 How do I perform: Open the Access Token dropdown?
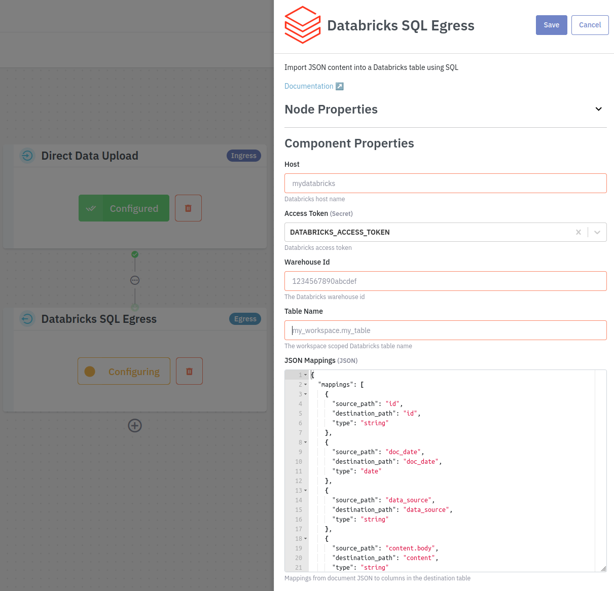[x=597, y=232]
